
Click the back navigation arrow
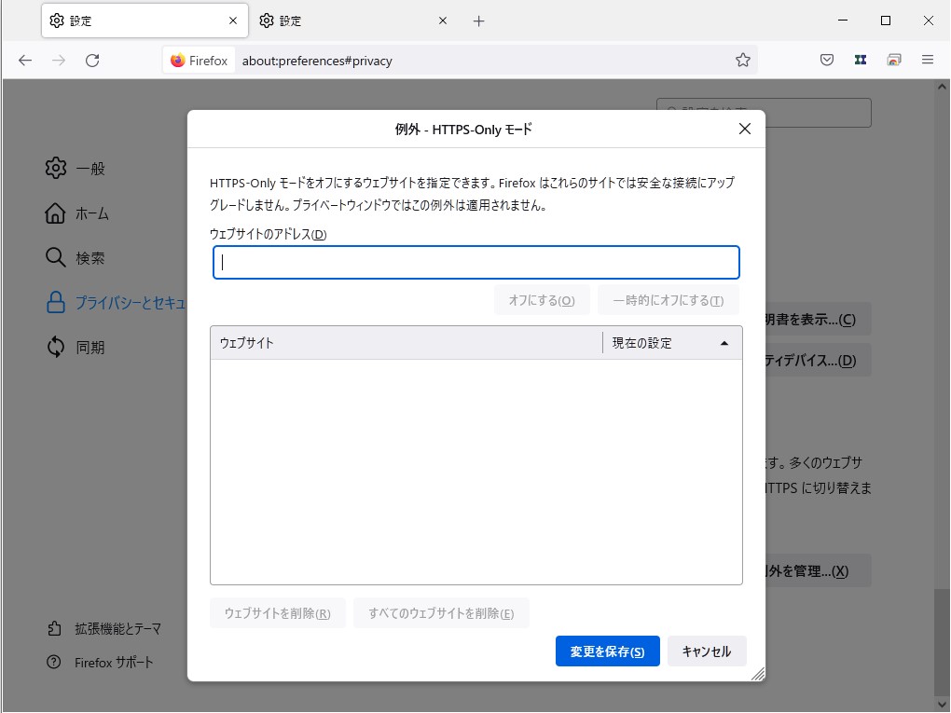(x=24, y=60)
